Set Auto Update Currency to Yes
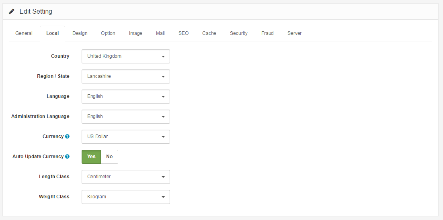 pyautogui.click(x=91, y=157)
